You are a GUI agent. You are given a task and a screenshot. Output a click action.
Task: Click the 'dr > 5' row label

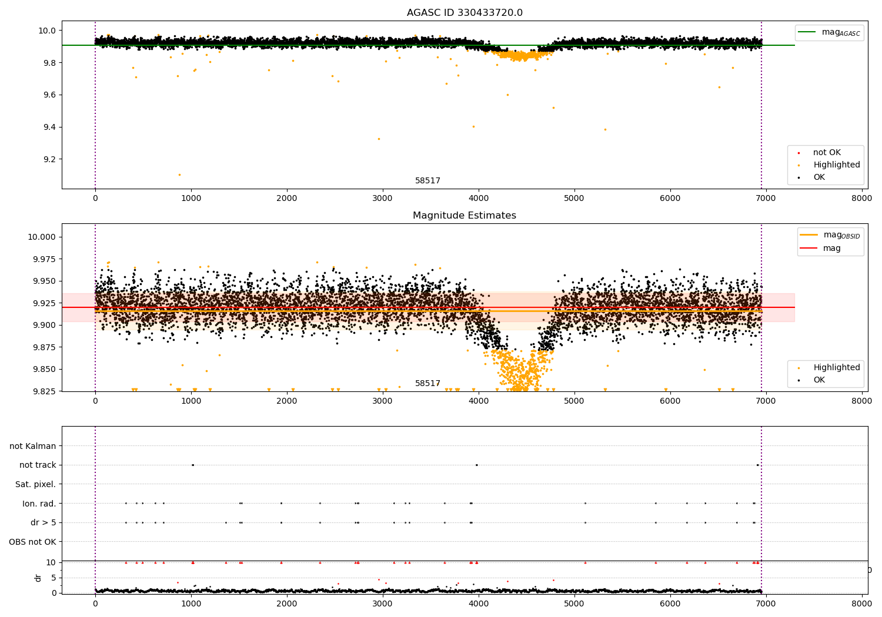coord(44,522)
